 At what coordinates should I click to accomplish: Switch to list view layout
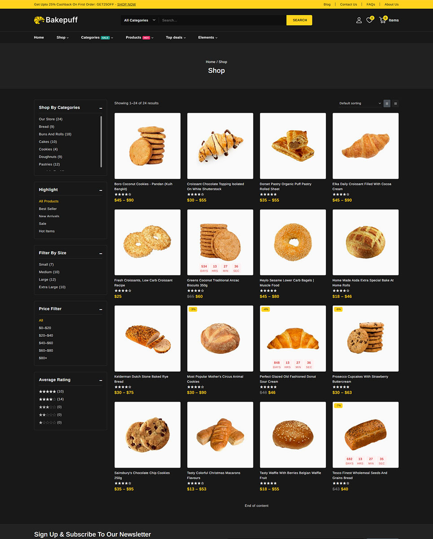pyautogui.click(x=395, y=103)
